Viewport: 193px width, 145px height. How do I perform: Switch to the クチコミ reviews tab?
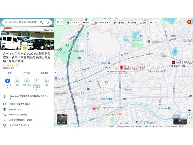point(27,73)
